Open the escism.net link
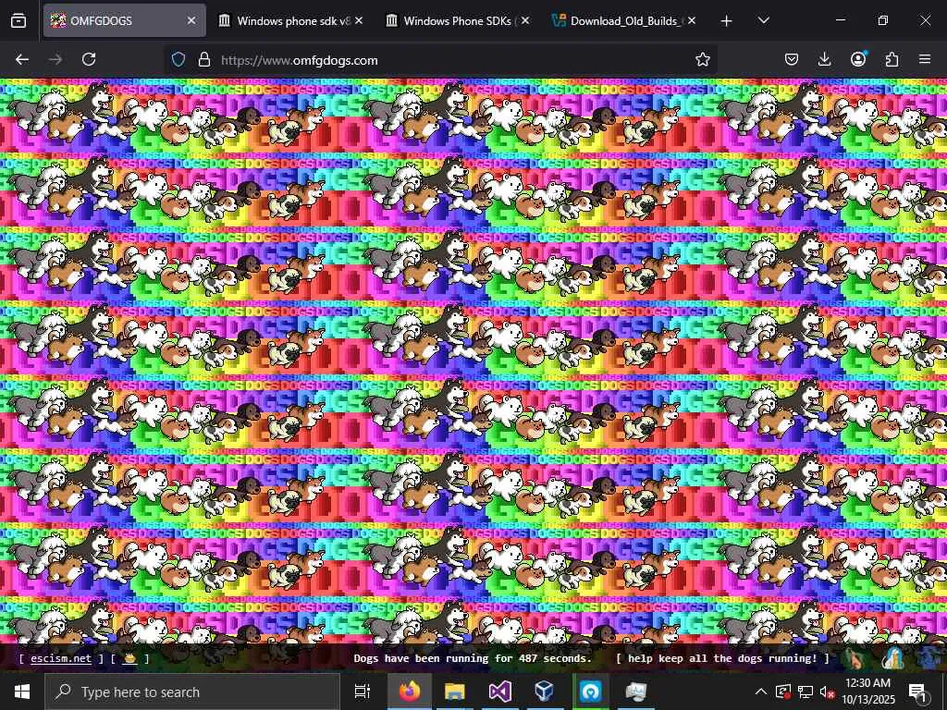The width and height of the screenshot is (947, 710). click(x=61, y=658)
